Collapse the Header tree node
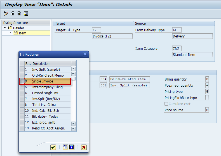The image size is (221, 156). tap(5, 28)
